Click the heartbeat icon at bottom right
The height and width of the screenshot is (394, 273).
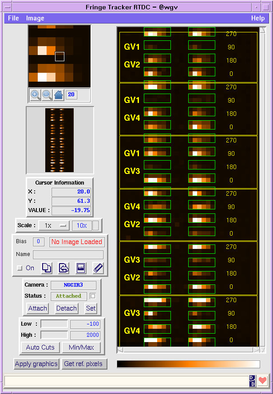263,381
